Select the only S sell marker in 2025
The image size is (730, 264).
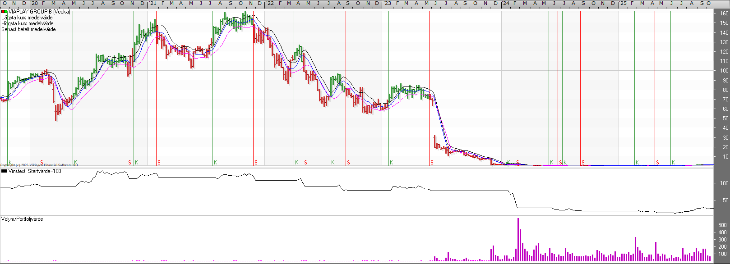[657, 163]
